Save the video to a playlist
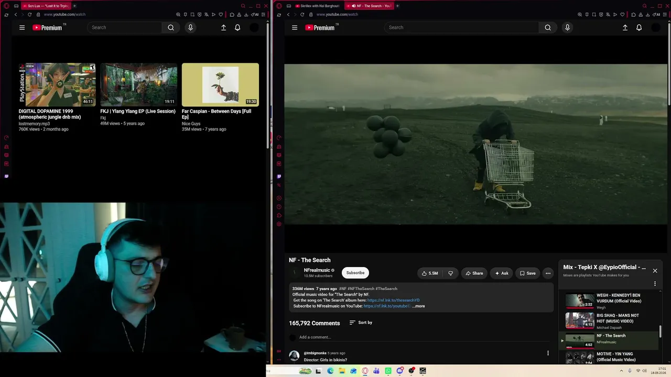 coord(527,273)
